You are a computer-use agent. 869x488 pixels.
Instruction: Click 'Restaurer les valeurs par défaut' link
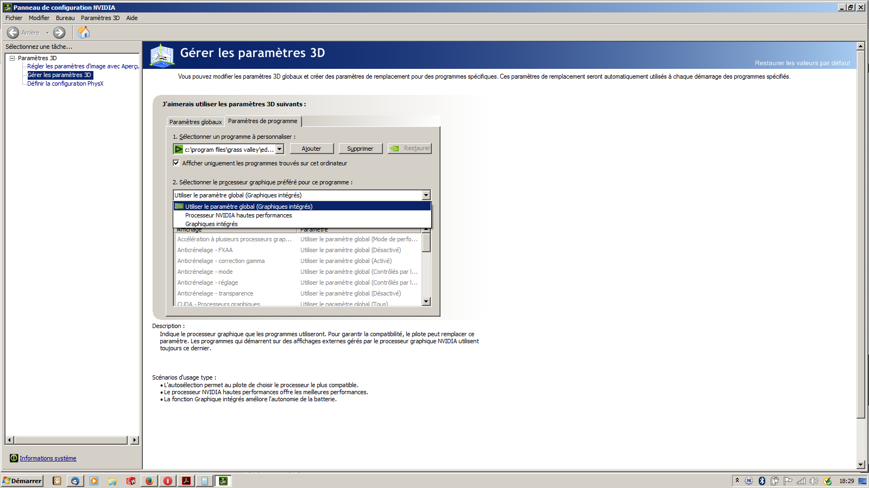coord(802,63)
